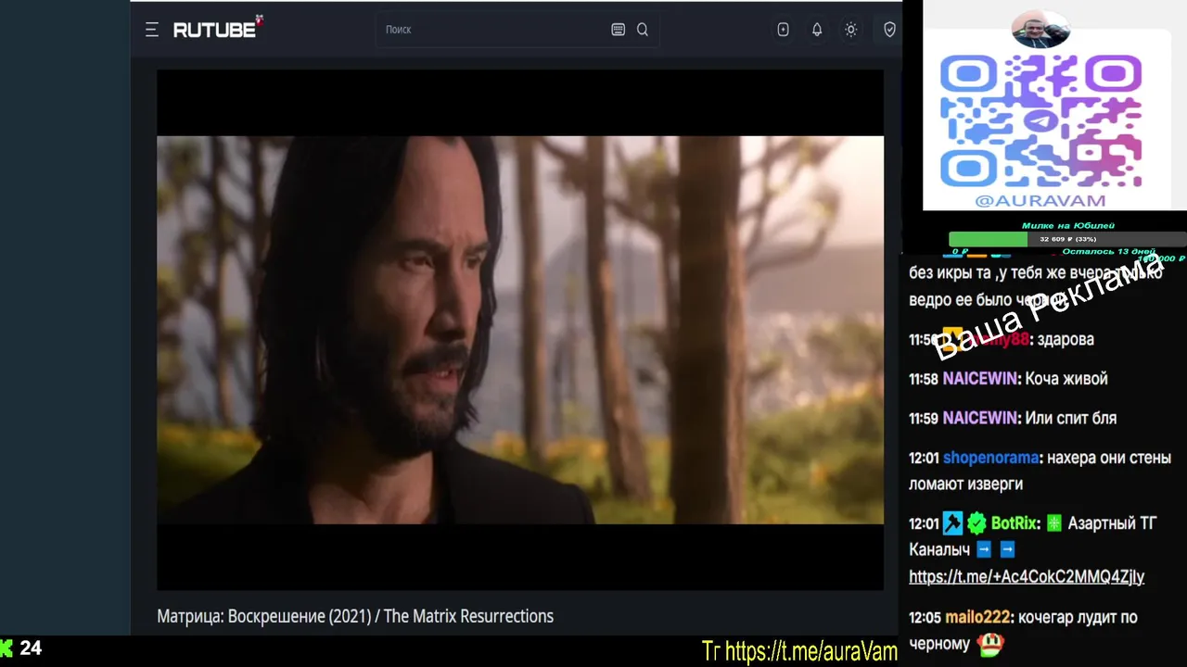Screen dimensions: 1187x667
Task: Click The Matrix Resurrections video player
Action: [x=520, y=330]
